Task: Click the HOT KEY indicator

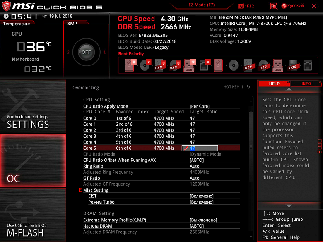Action: [x=231, y=87]
